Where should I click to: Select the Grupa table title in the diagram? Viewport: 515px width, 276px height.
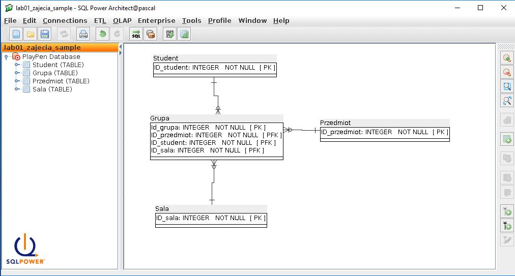tap(160, 118)
